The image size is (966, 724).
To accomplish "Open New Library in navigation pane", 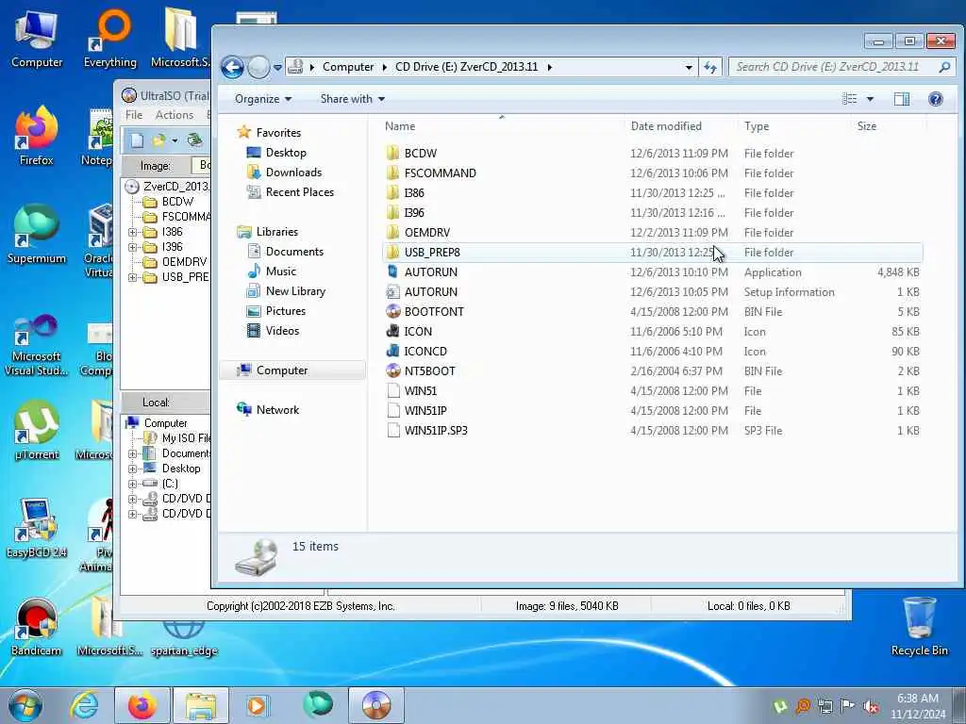I will click(x=286, y=291).
